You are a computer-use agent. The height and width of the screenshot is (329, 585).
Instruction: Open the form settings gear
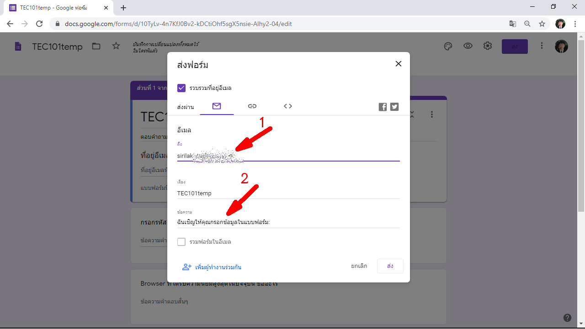pyautogui.click(x=488, y=46)
